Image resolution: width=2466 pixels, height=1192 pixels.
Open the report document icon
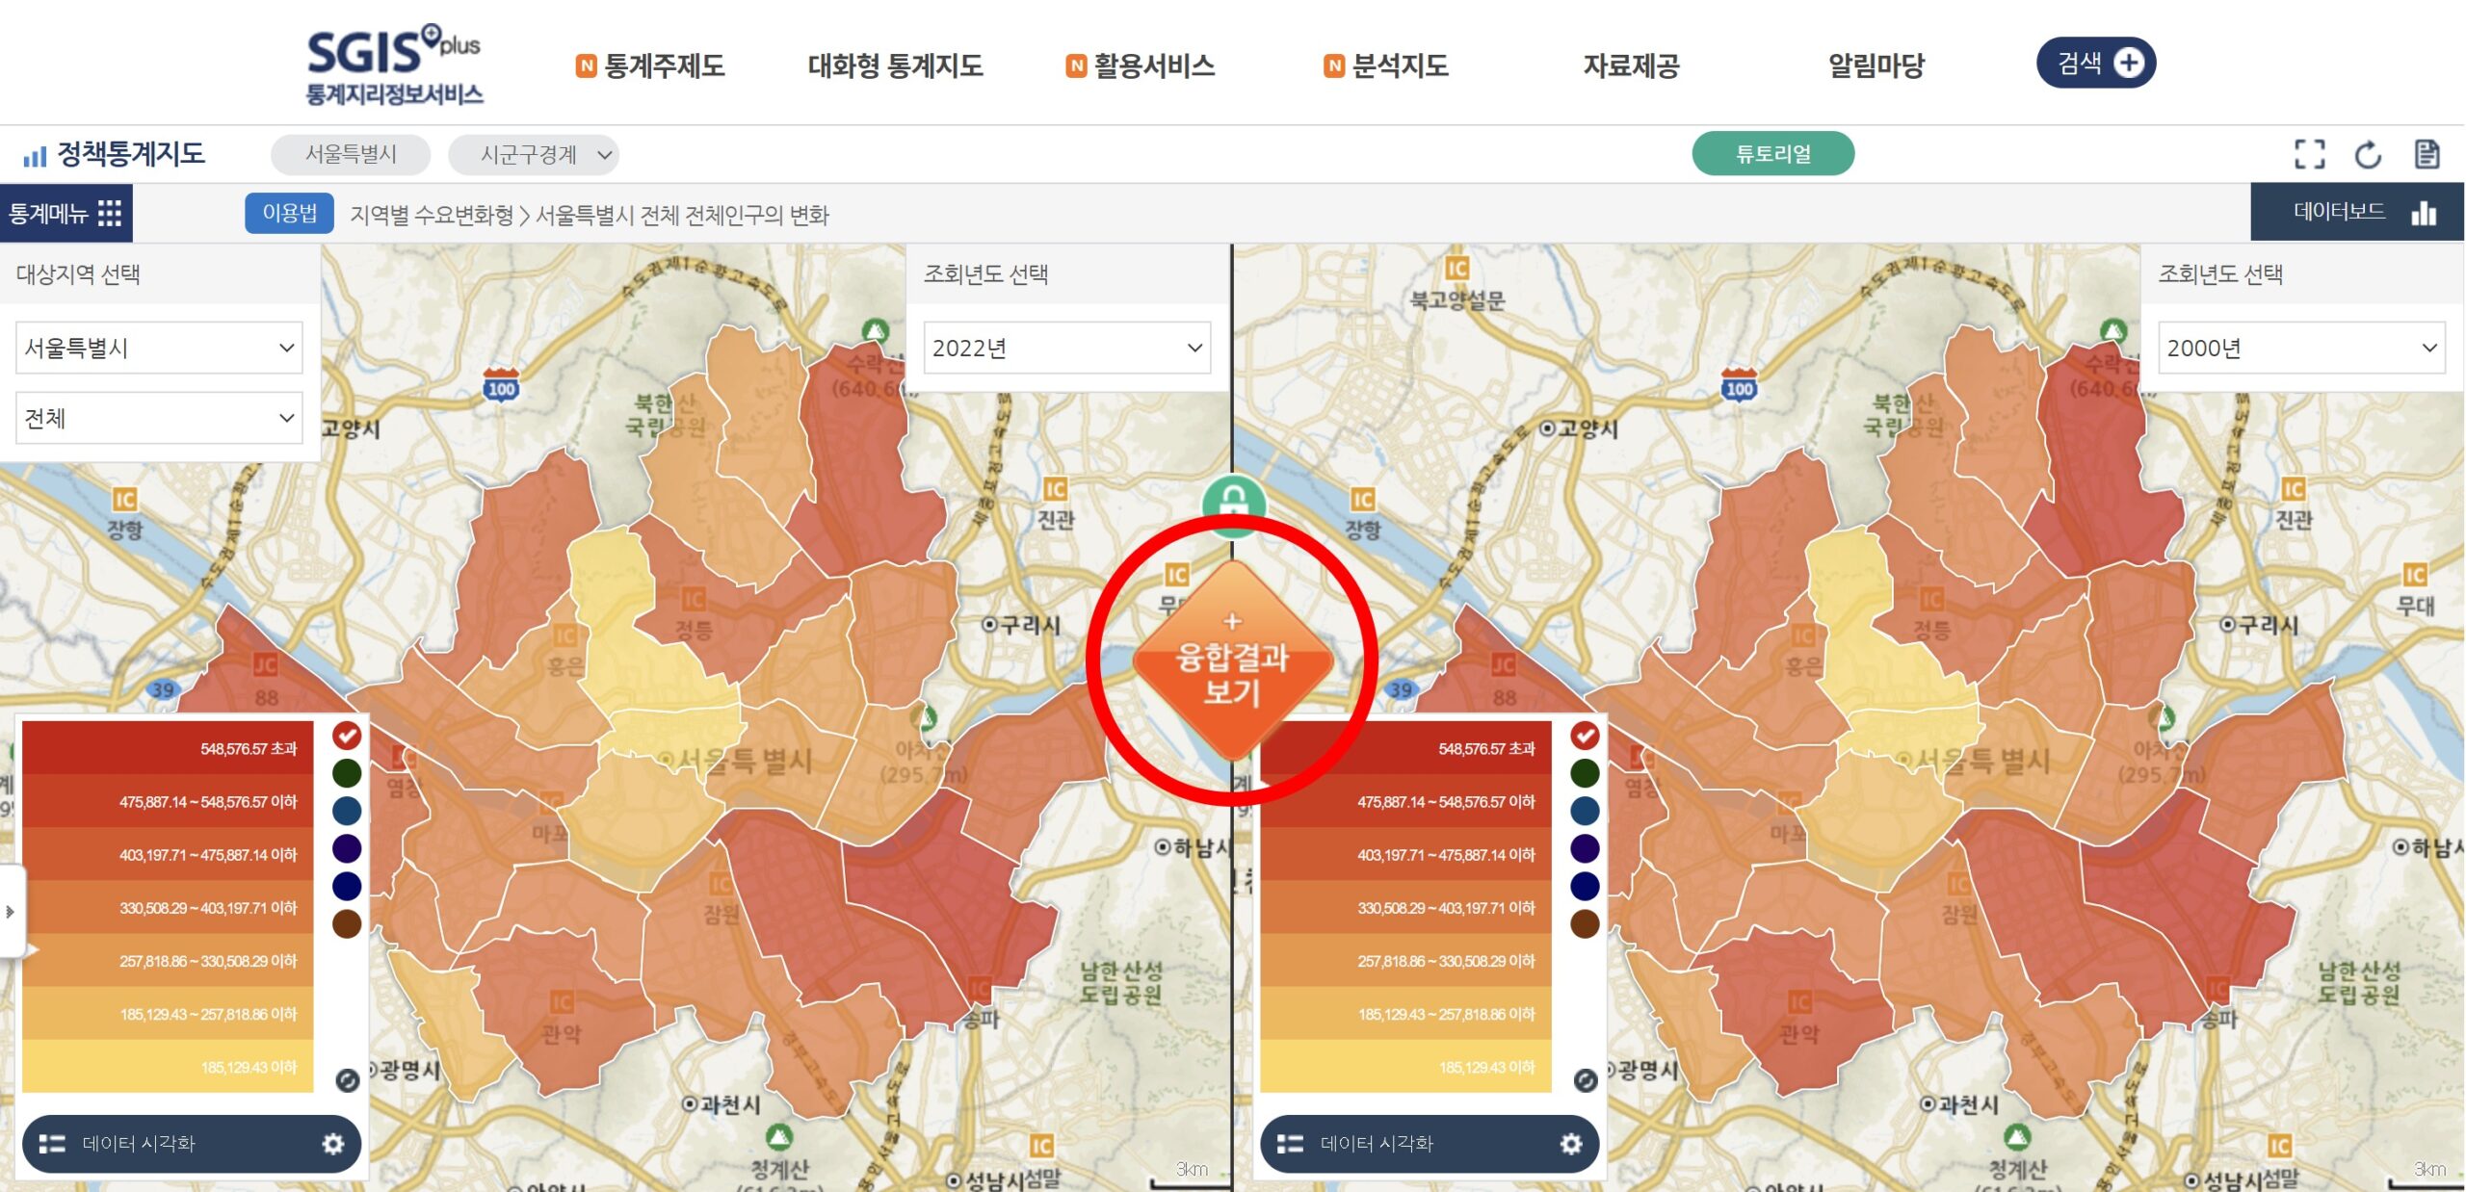(2427, 154)
